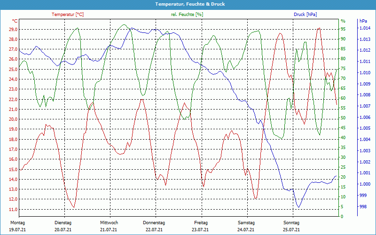This screenshot has width=376, height=235.
Task: Click the '998' pressure axis value
Action: click(363, 206)
